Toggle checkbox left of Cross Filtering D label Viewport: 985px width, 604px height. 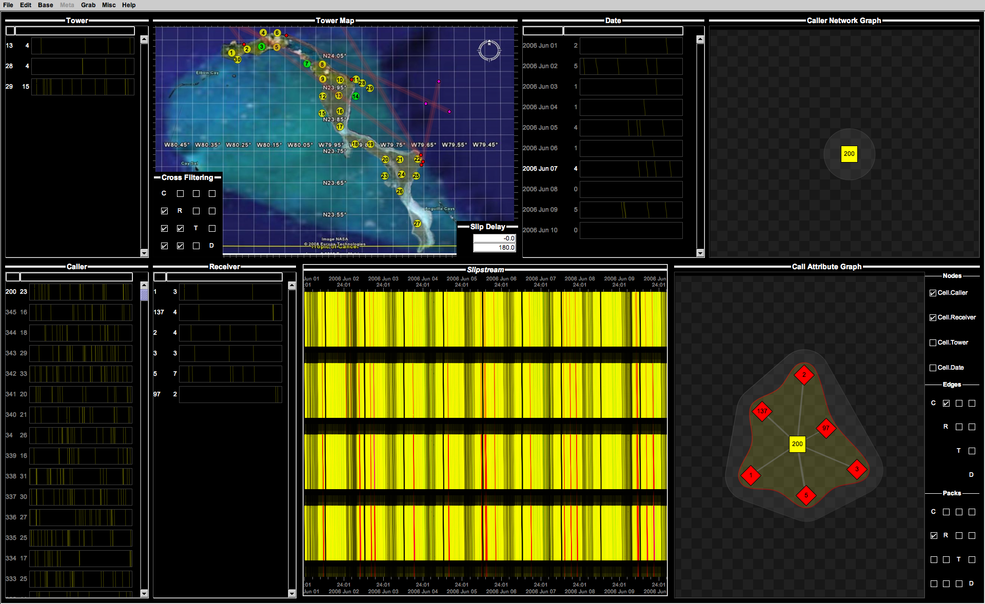click(196, 246)
